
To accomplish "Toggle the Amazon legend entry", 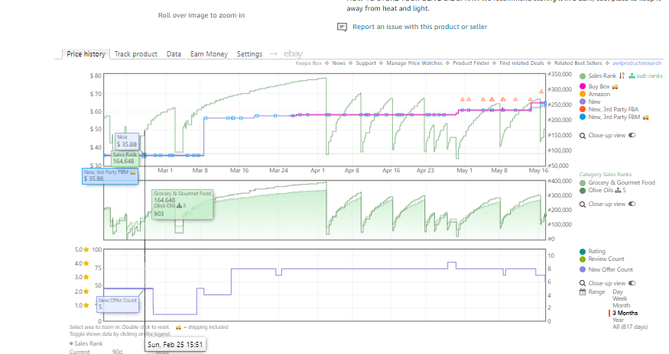I will pos(595,94).
